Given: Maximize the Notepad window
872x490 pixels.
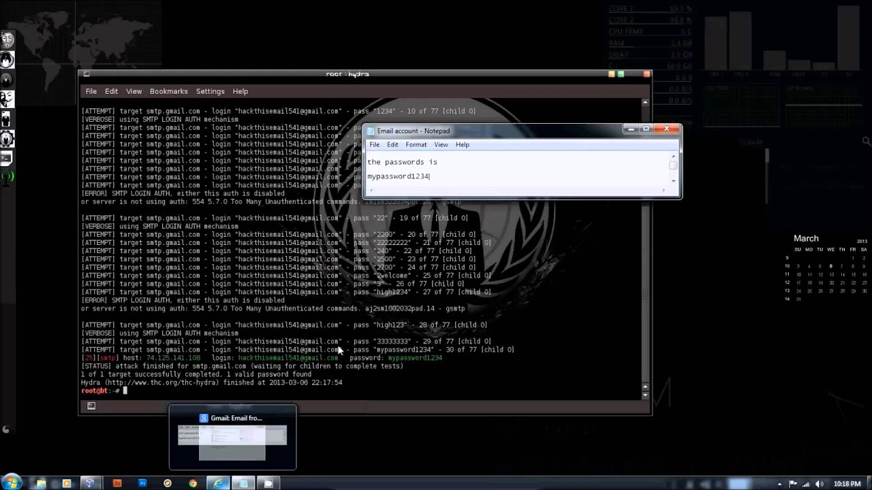Looking at the screenshot, I should (x=646, y=129).
